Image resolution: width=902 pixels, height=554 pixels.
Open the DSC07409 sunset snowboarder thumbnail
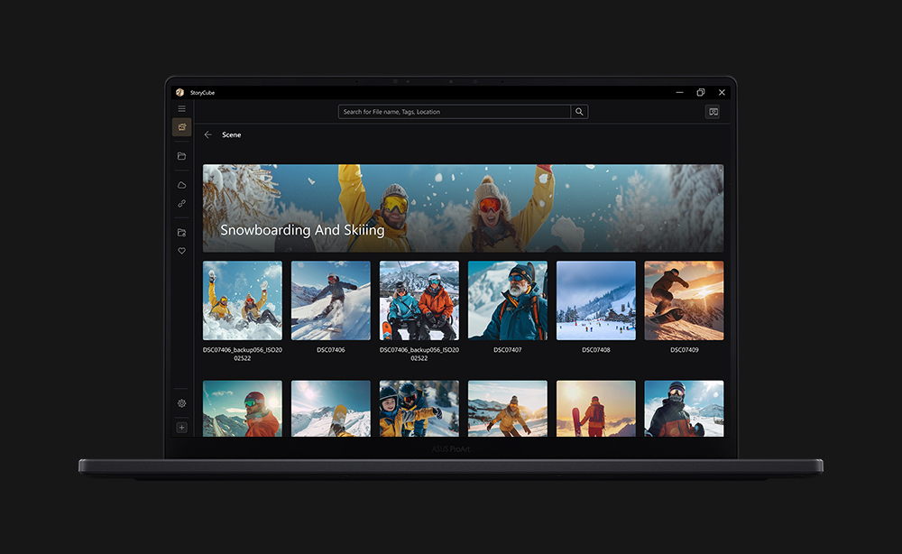pos(684,300)
